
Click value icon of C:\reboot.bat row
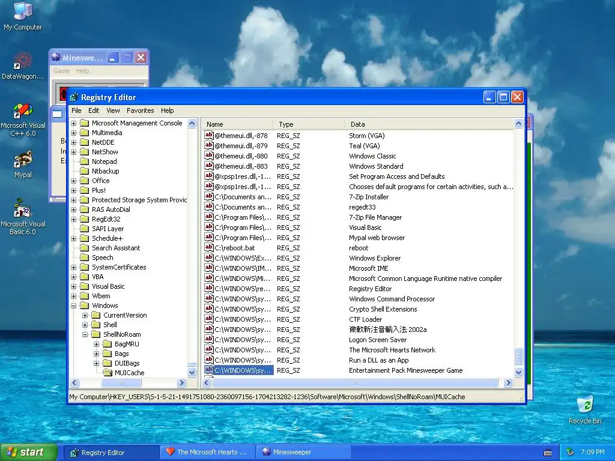pos(208,247)
